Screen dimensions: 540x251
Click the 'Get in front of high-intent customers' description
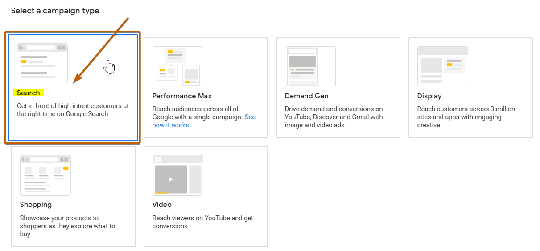[x=73, y=110]
